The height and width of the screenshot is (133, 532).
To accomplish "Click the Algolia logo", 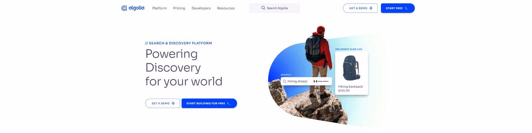I will pyautogui.click(x=133, y=8).
